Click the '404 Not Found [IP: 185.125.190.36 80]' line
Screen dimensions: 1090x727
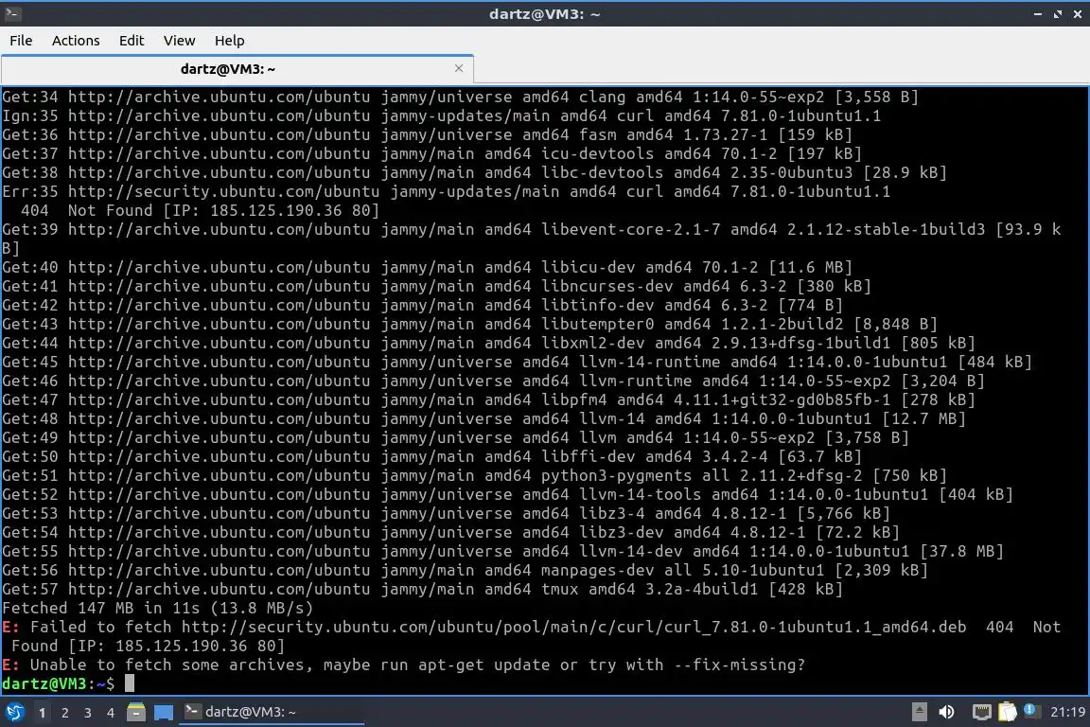click(x=201, y=210)
